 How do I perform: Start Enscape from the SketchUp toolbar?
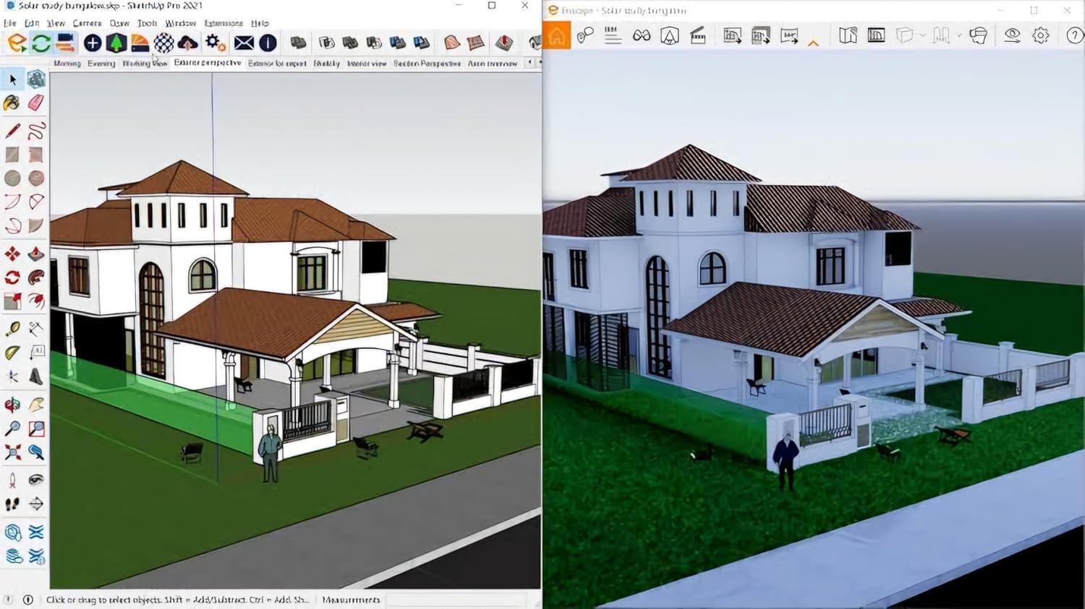(x=16, y=43)
